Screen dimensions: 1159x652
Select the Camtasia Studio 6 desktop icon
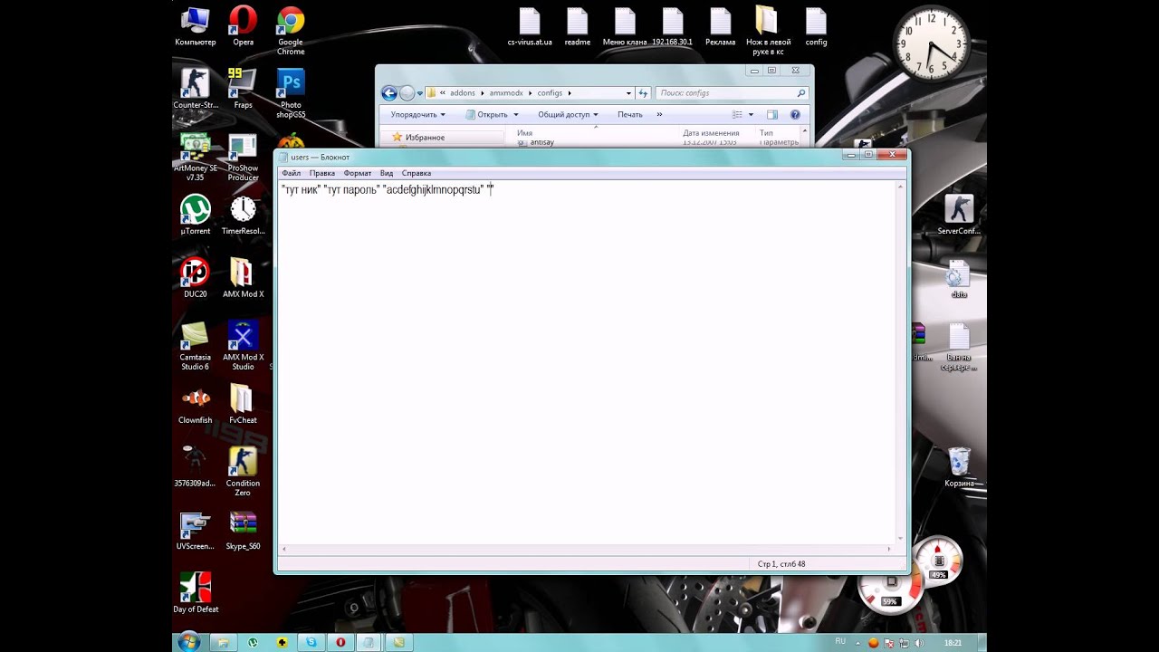195,345
